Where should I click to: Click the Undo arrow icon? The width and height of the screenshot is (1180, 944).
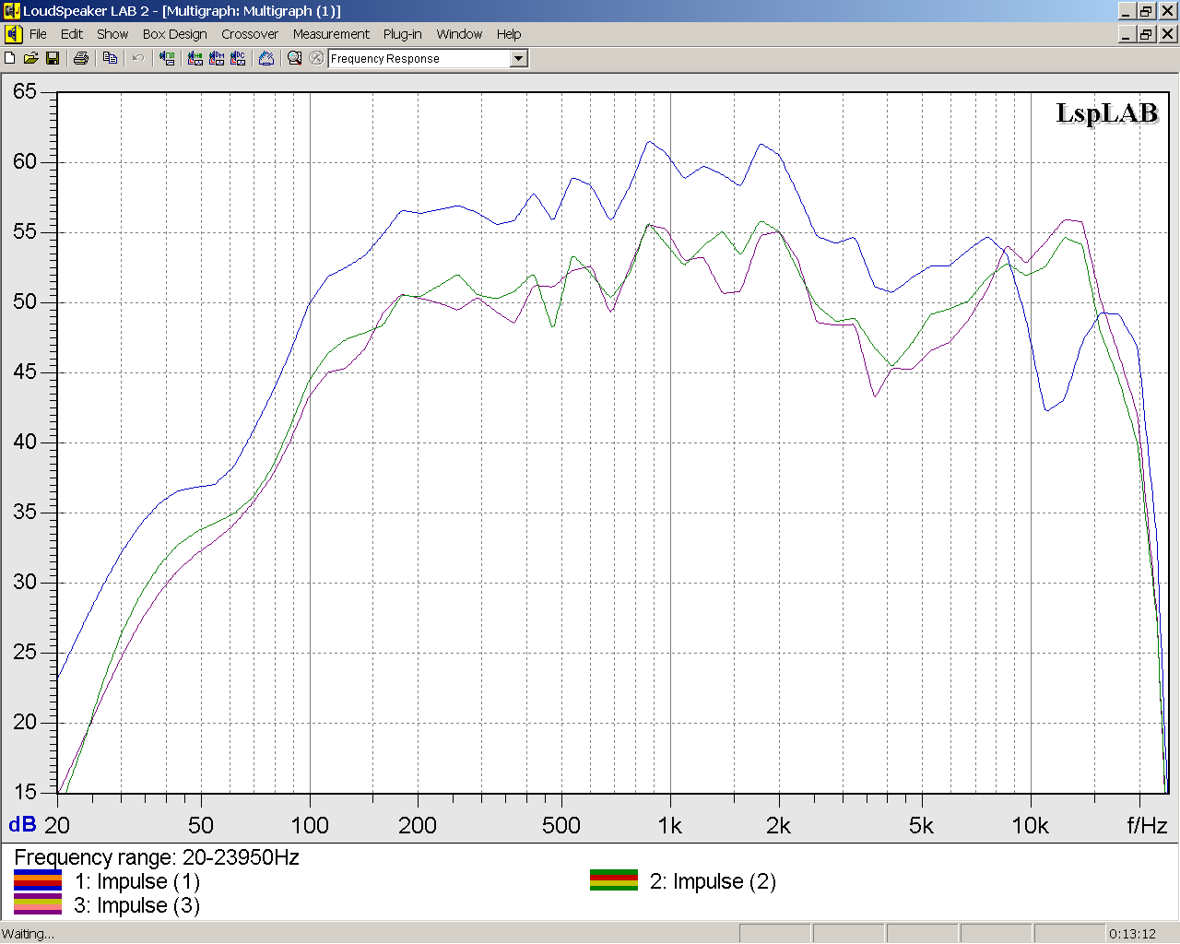pyautogui.click(x=138, y=58)
